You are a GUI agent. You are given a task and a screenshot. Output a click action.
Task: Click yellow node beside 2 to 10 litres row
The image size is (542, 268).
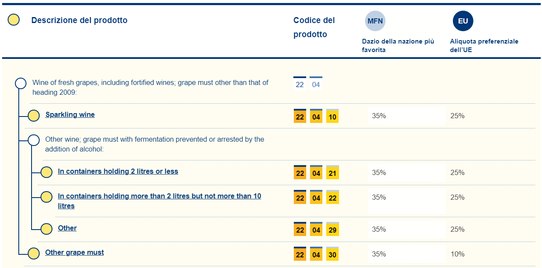[46, 197]
